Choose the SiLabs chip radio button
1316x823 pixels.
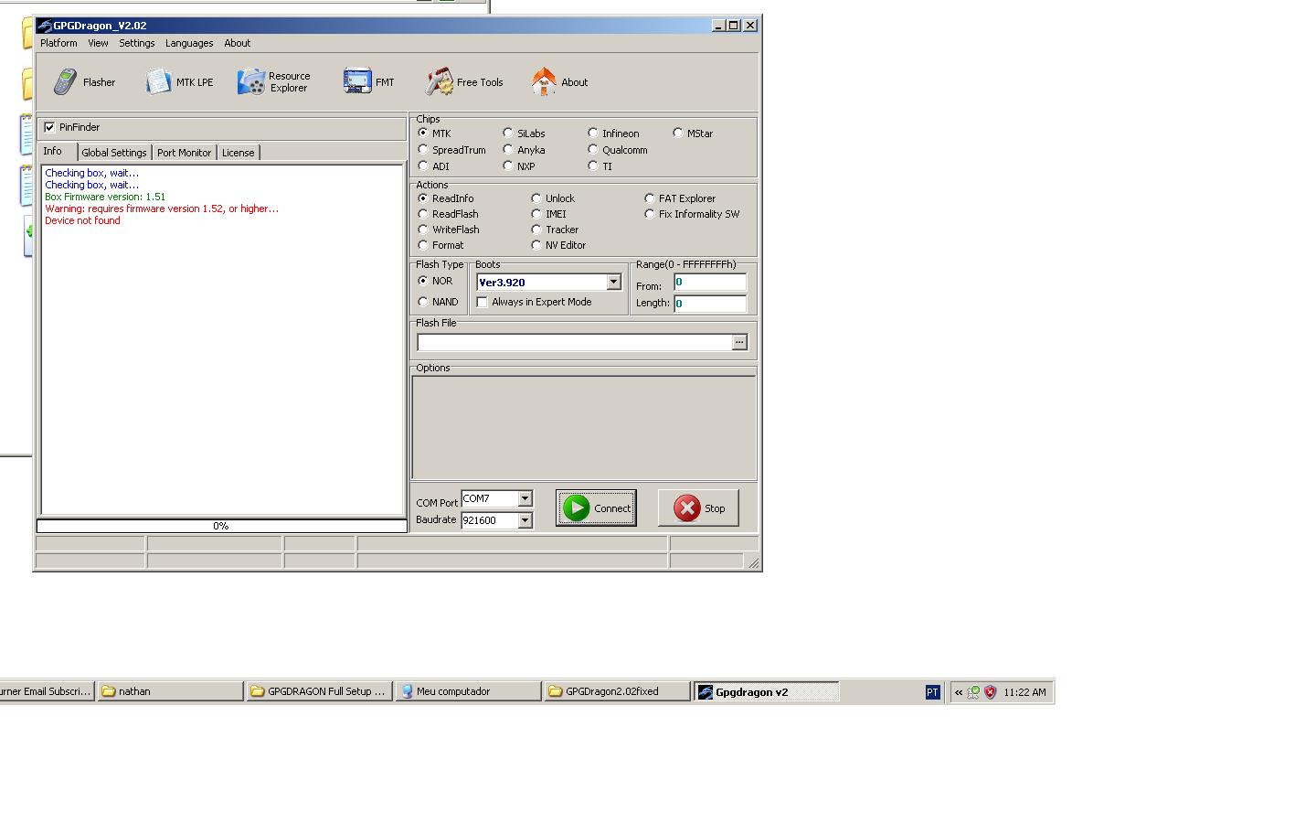click(508, 134)
